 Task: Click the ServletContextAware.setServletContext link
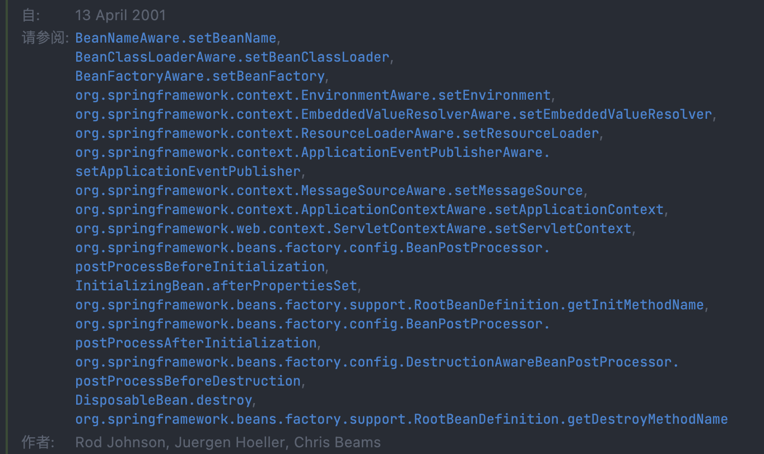click(353, 229)
